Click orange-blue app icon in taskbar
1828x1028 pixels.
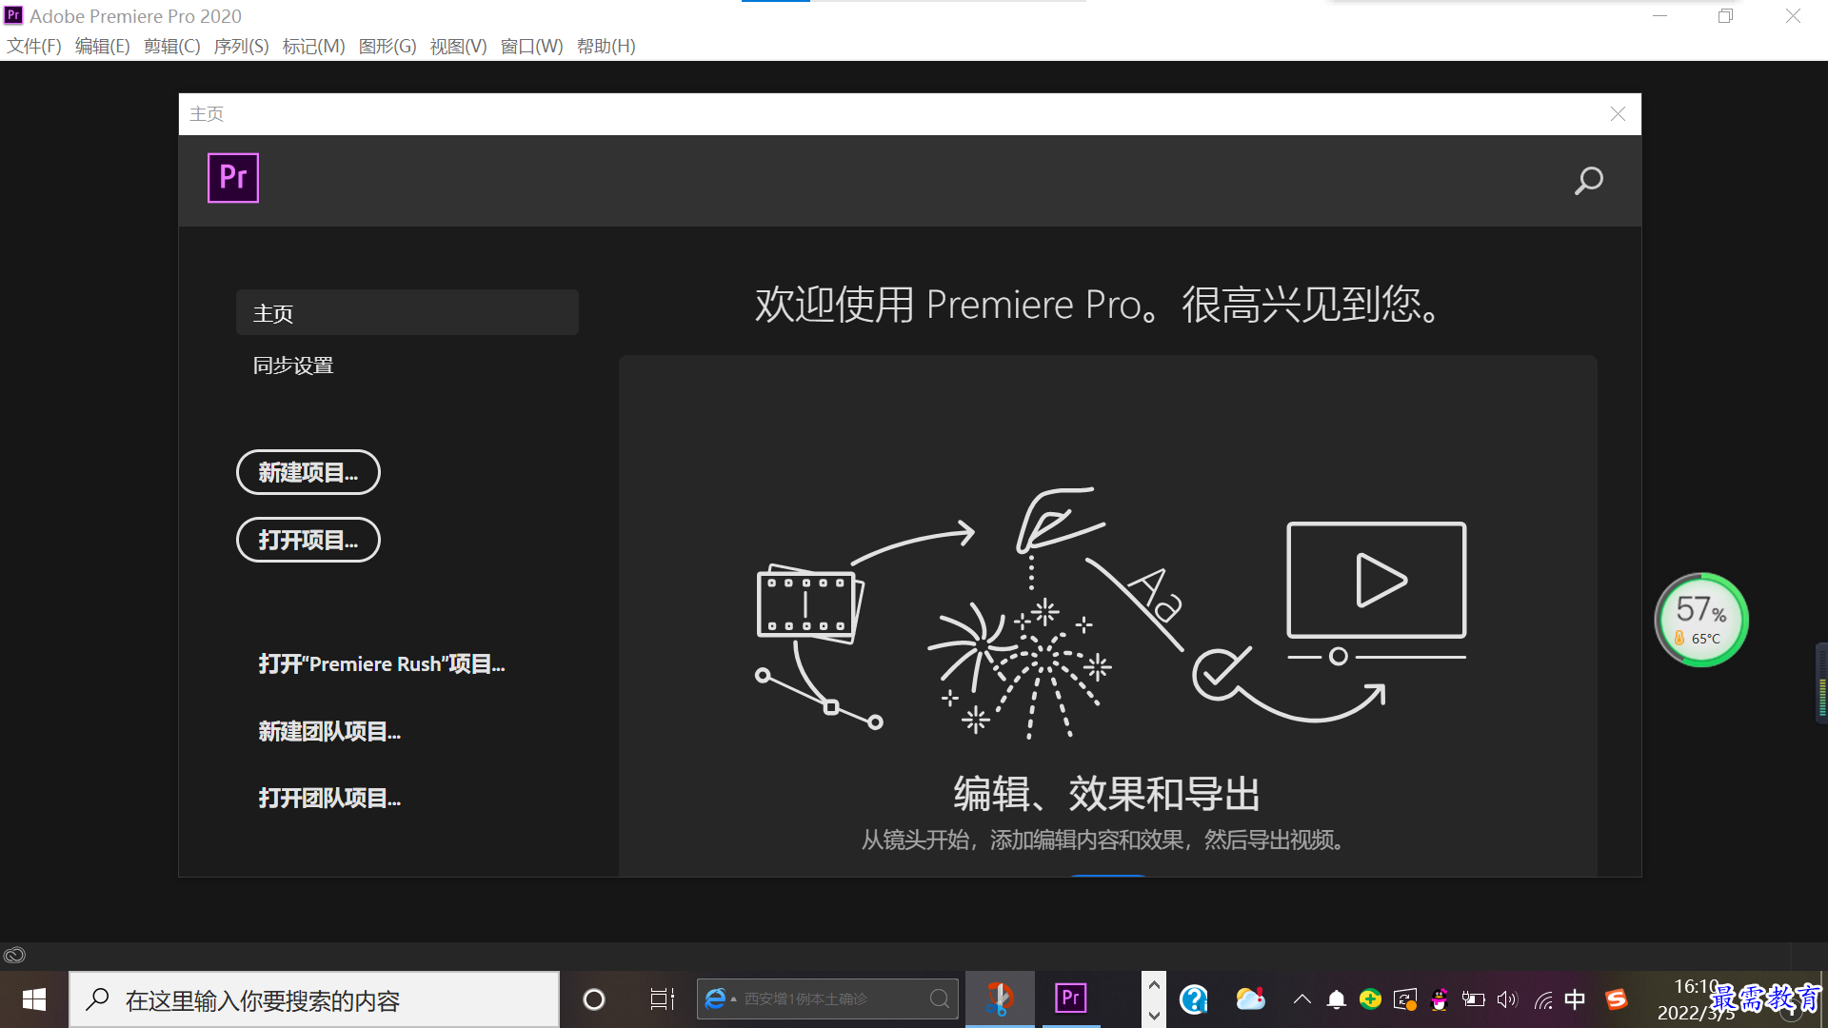1000,998
